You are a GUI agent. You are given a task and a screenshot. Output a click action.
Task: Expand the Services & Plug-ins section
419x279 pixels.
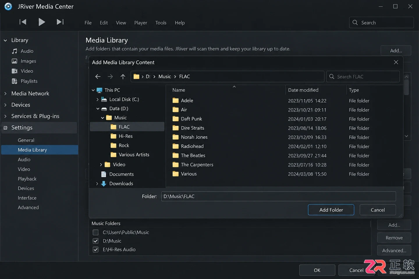(5, 116)
